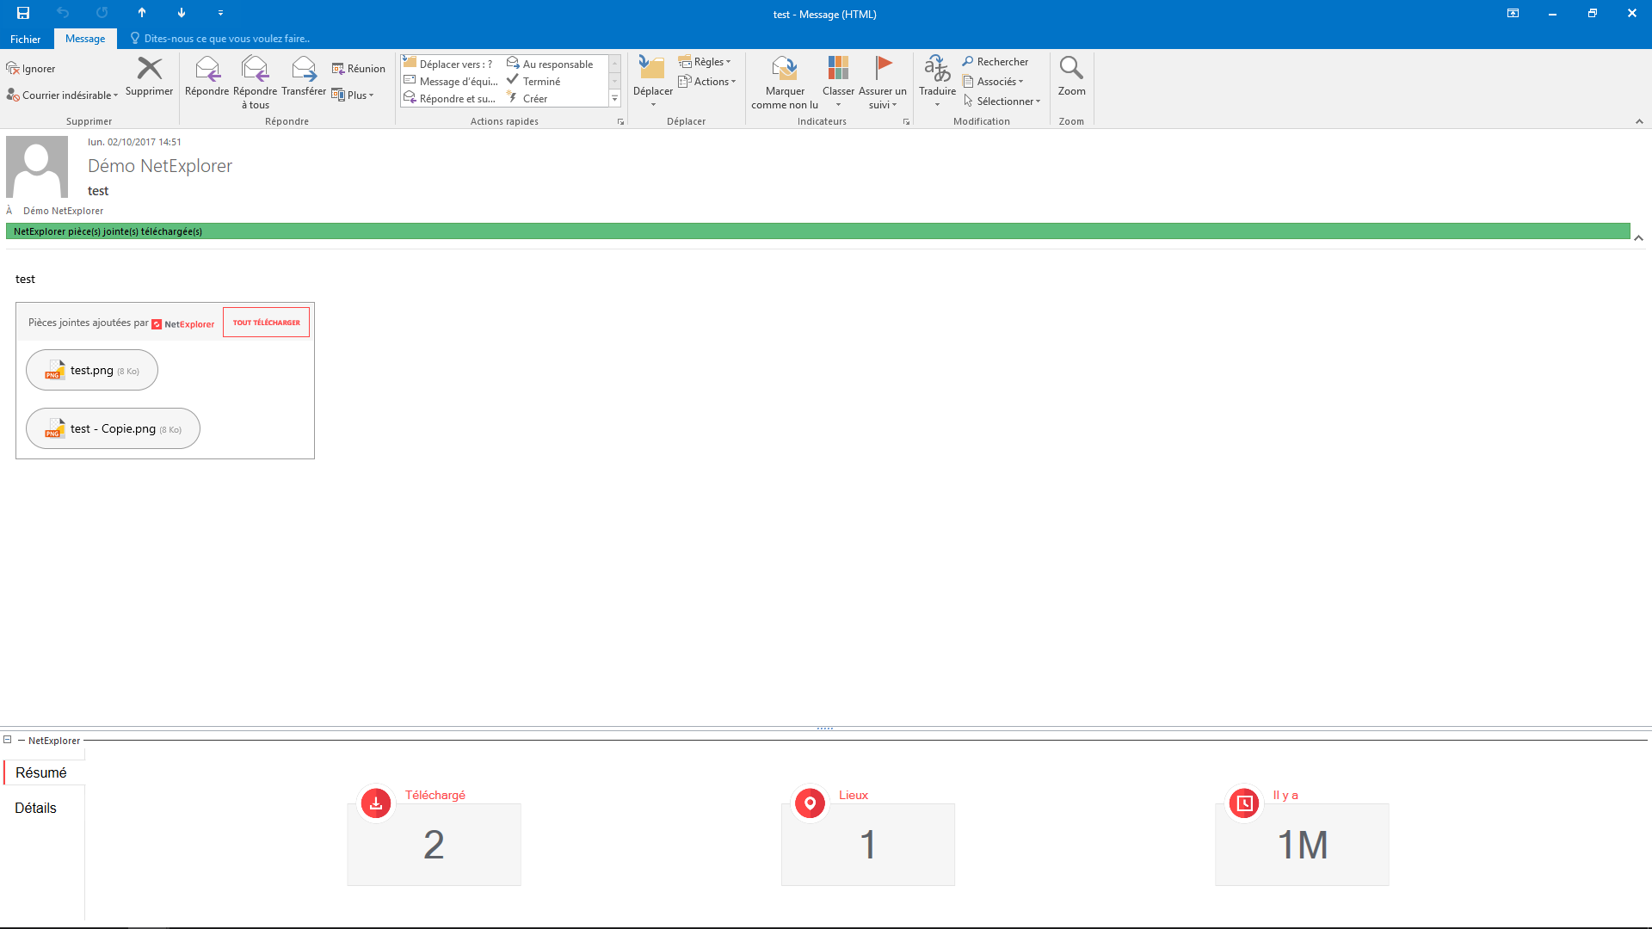Reply with a Réunion invitation

(x=359, y=69)
